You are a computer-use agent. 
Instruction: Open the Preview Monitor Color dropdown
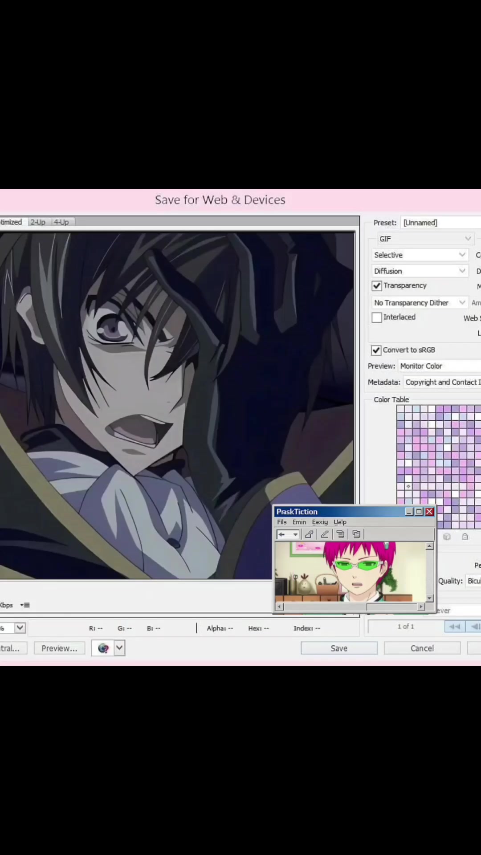click(439, 366)
